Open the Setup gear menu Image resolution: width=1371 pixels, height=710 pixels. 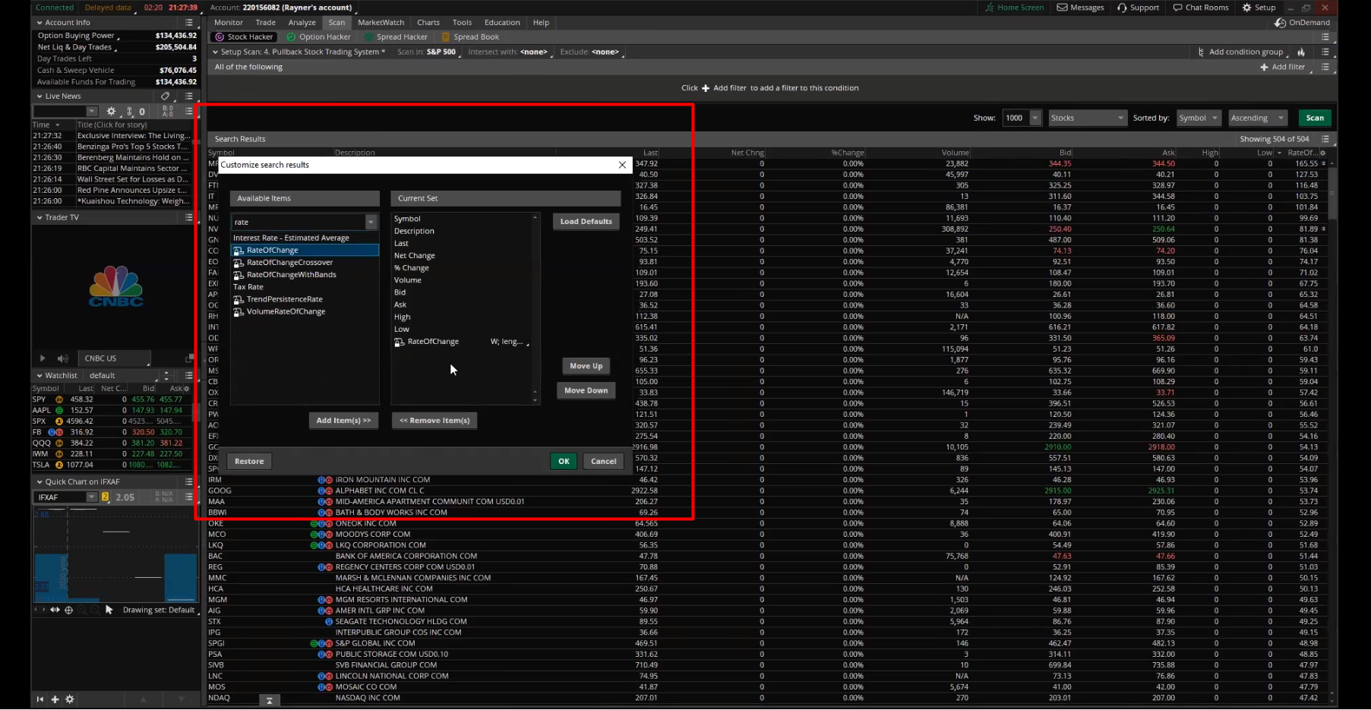coord(1259,8)
